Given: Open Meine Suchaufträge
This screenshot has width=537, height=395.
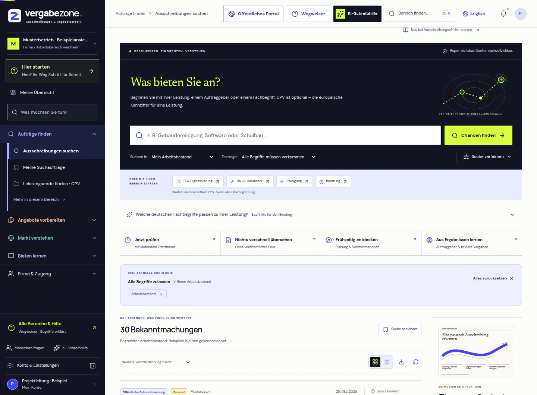Looking at the screenshot, I should [56, 167].
